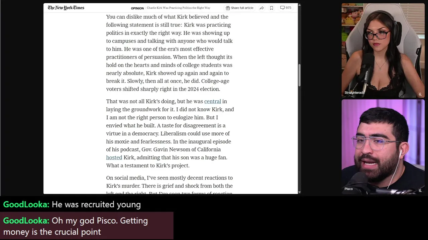Open the 'central' hyperlink
Image resolution: width=428 pixels, height=240 pixels.
(x=213, y=101)
